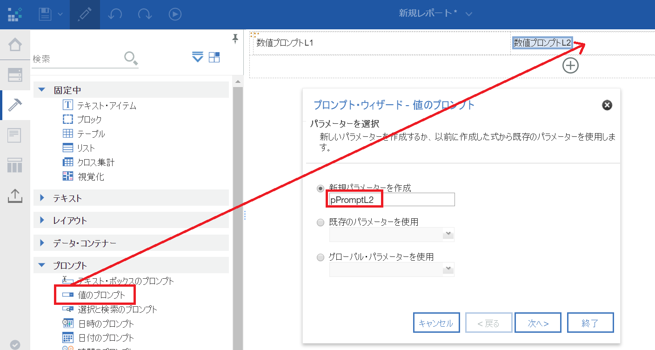The image size is (655, 350).
Task: Collapse the 固定中 section
Action: [x=42, y=90]
